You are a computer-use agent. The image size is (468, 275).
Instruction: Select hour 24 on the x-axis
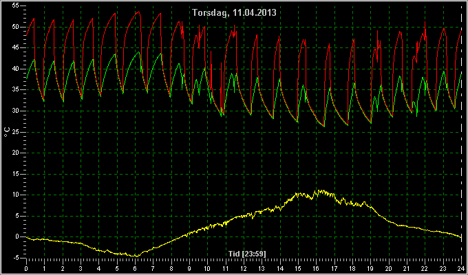(460, 268)
